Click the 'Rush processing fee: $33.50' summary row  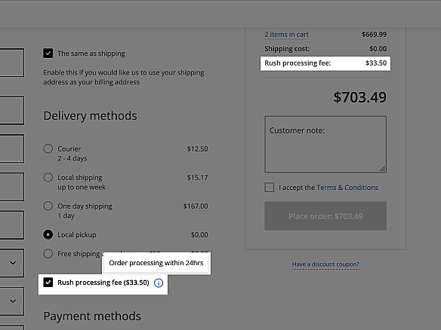325,63
